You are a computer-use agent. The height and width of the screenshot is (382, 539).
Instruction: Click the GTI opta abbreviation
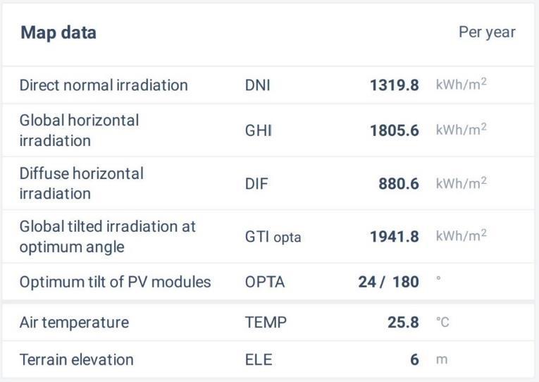pyautogui.click(x=273, y=238)
